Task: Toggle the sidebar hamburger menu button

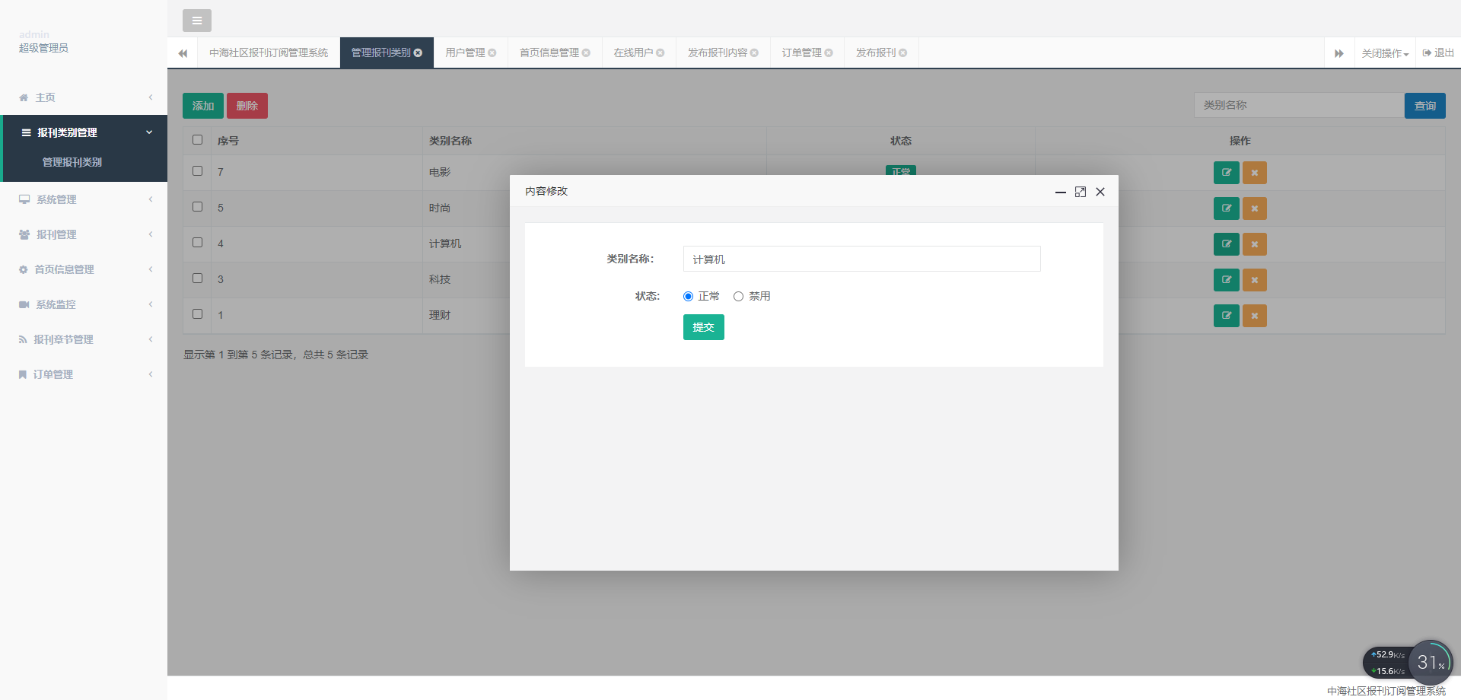Action: 197,21
